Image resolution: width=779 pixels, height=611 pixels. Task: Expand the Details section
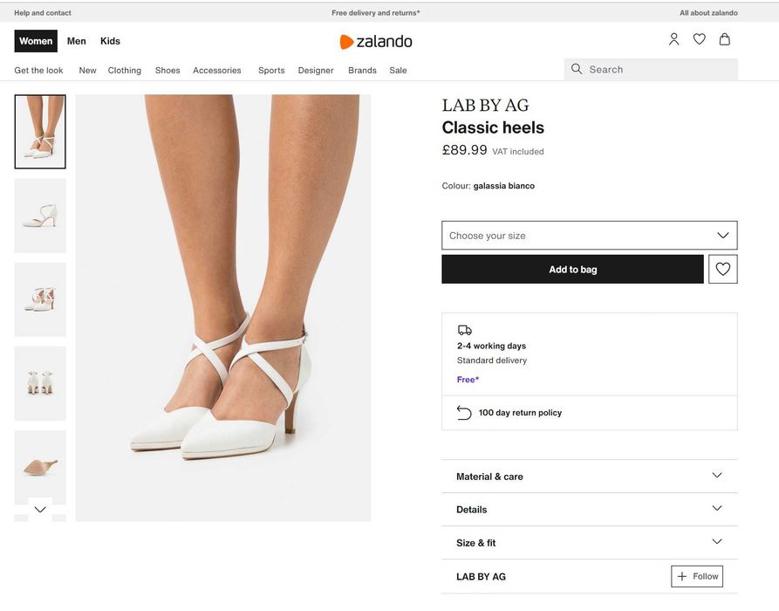pos(589,509)
